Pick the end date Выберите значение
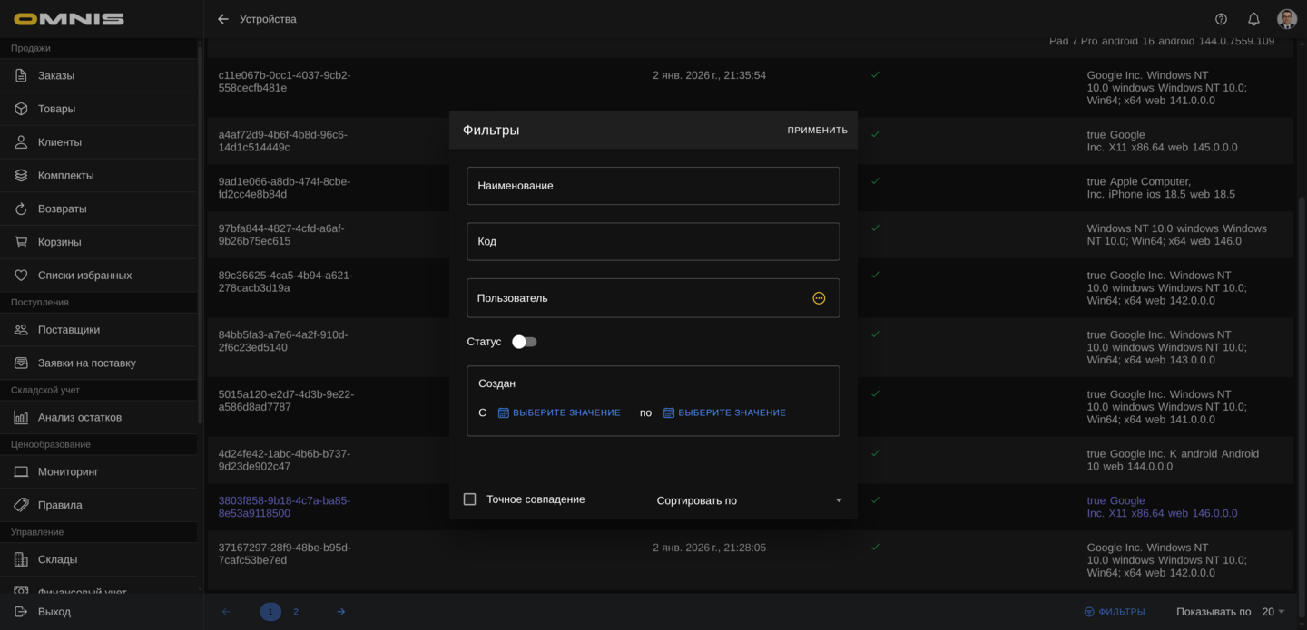Viewport: 1307px width, 630px height. point(724,412)
